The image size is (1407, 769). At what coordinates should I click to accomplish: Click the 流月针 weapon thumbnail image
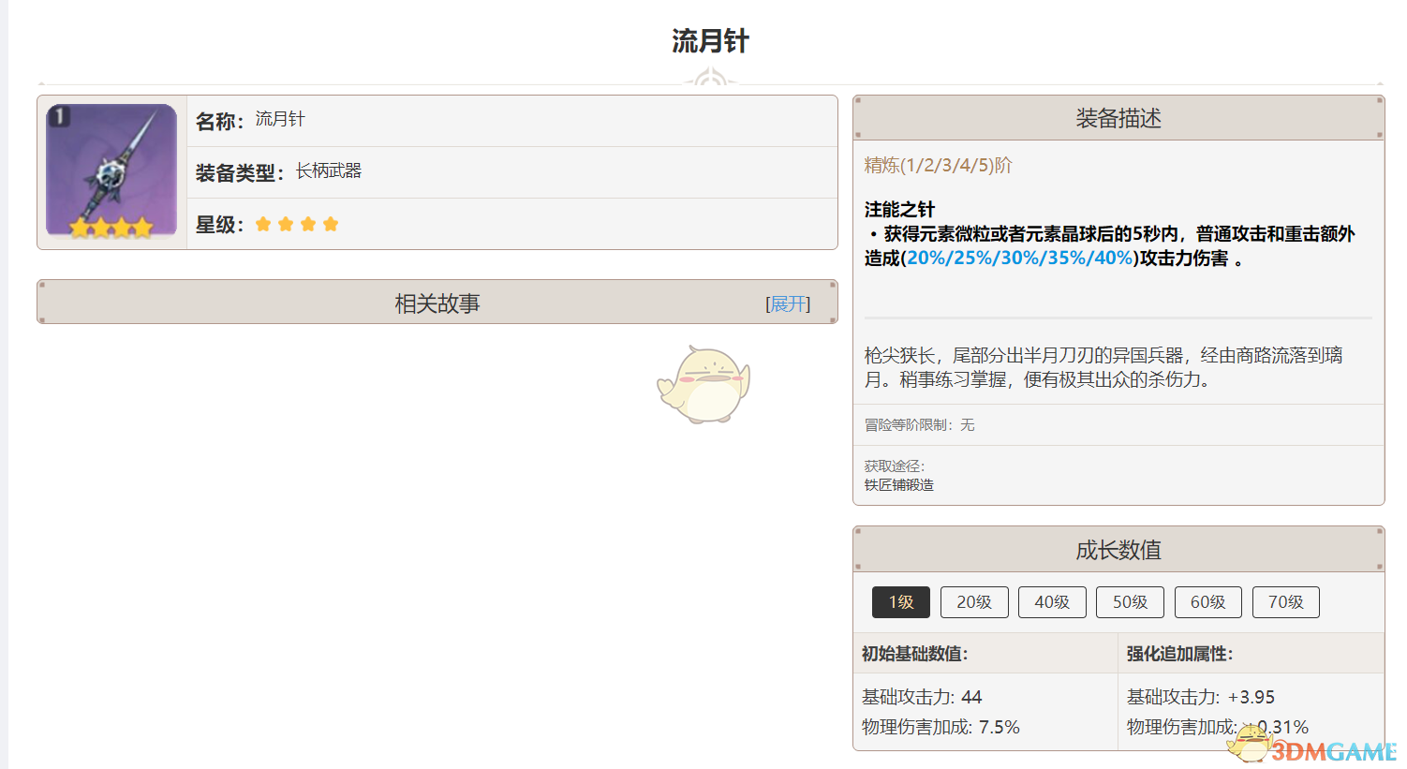tap(111, 171)
